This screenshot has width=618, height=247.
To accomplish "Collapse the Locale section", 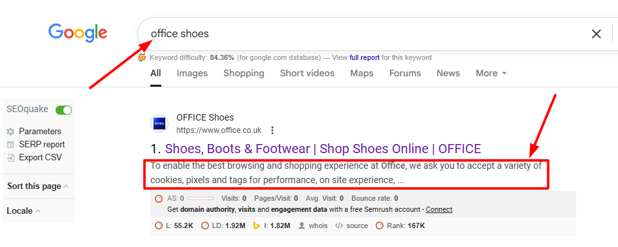I will 24,211.
